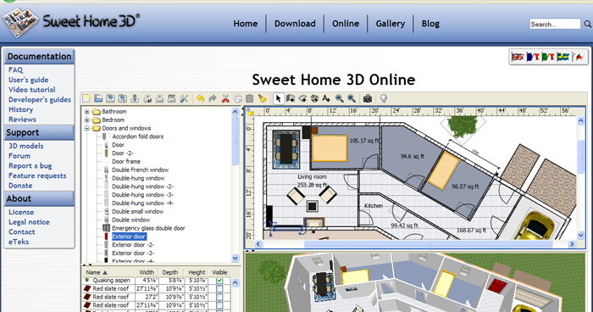This screenshot has width=593, height=312.
Task: Uncheck Visible for Quaking aspen
Action: coord(219,281)
